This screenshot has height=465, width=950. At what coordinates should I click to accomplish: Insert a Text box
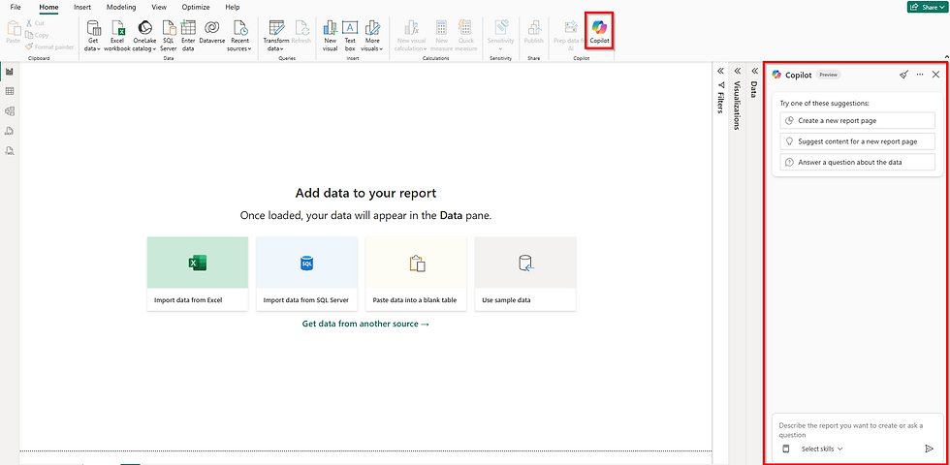(350, 35)
